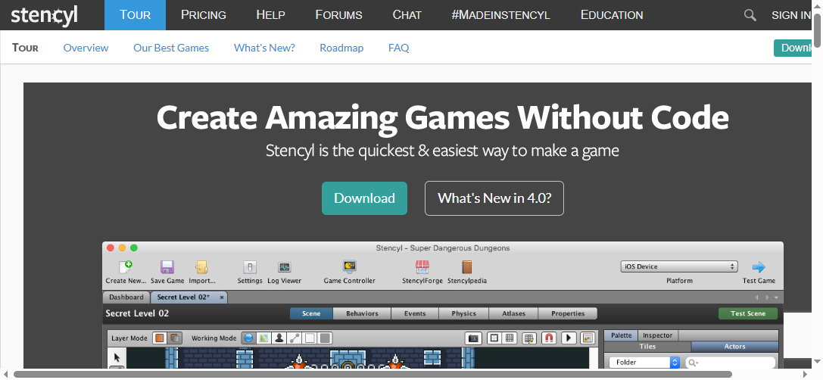The width and height of the screenshot is (823, 380).
Task: Click the What's New in 4.0? button
Action: click(494, 198)
